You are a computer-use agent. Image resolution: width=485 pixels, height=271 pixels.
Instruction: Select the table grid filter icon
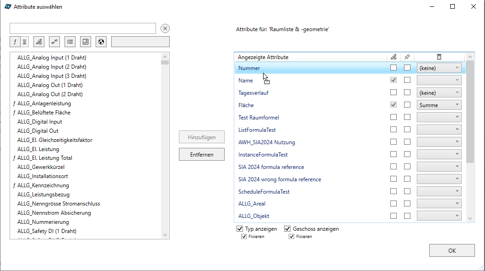(85, 41)
